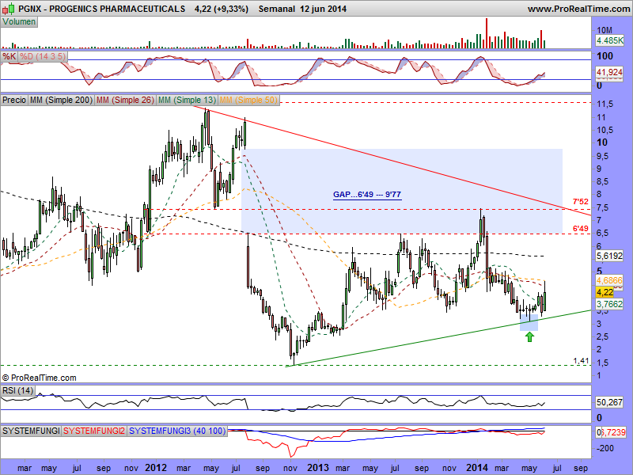Click the www.ProRealTime.com link
Viewport: 633px width, 475px height.
coord(578,9)
